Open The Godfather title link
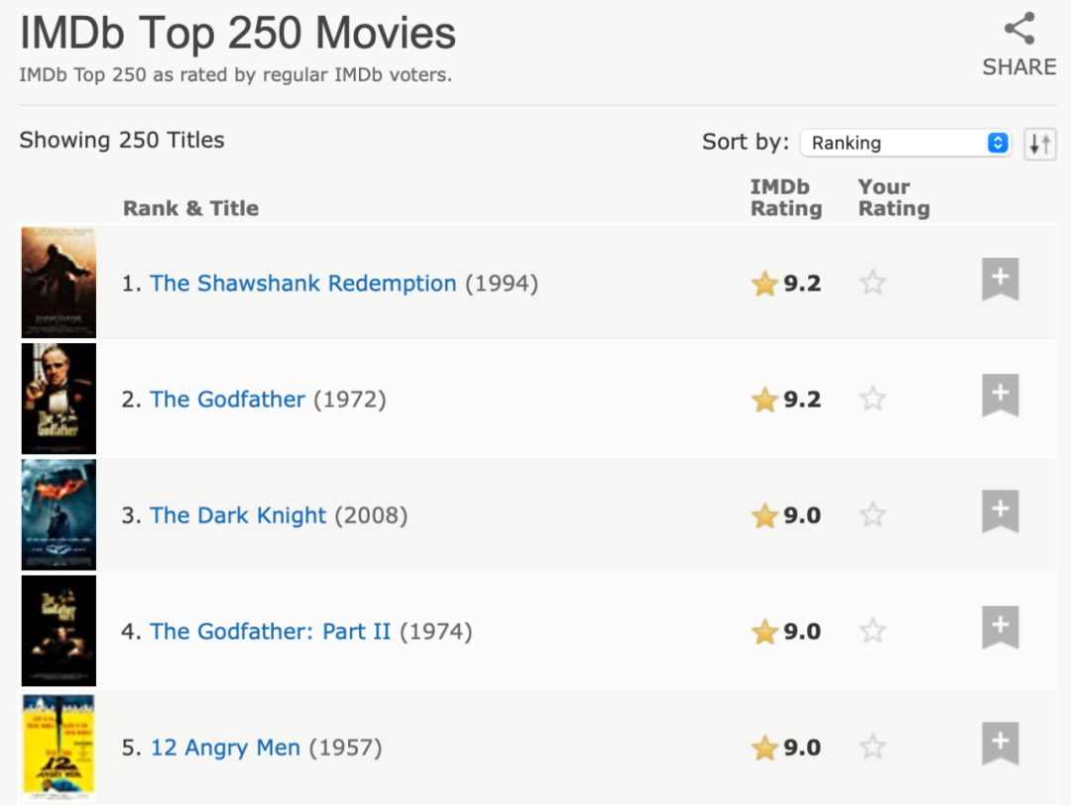 (227, 400)
